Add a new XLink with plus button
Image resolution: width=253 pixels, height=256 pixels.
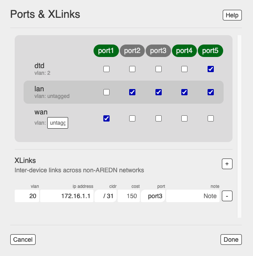227,164
